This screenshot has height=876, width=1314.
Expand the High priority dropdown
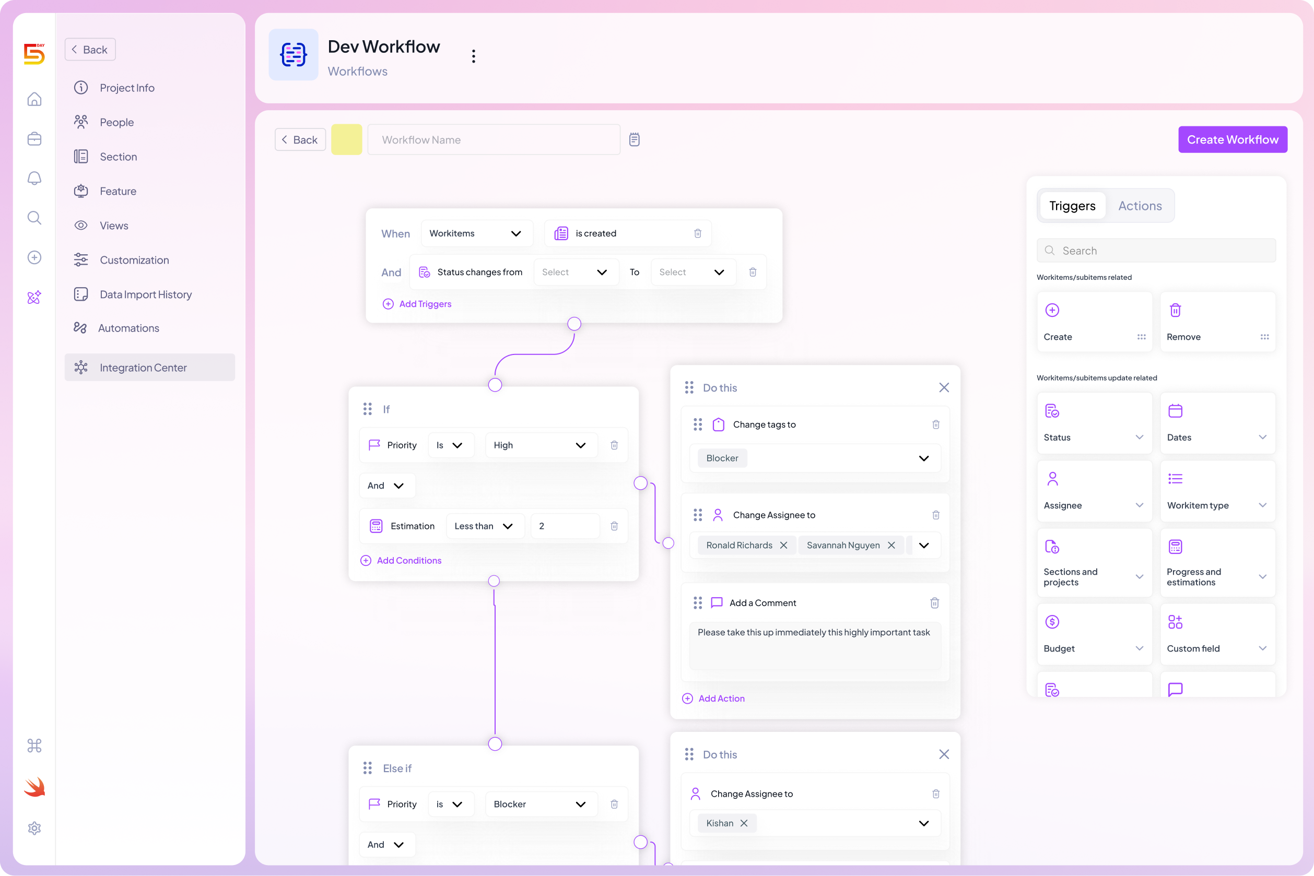click(580, 445)
